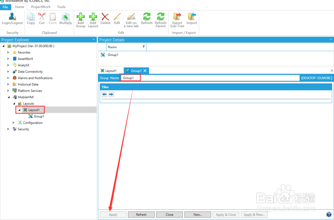The width and height of the screenshot is (334, 220).
Task: Collapse the MobileHMI node
Action: coord(9,97)
